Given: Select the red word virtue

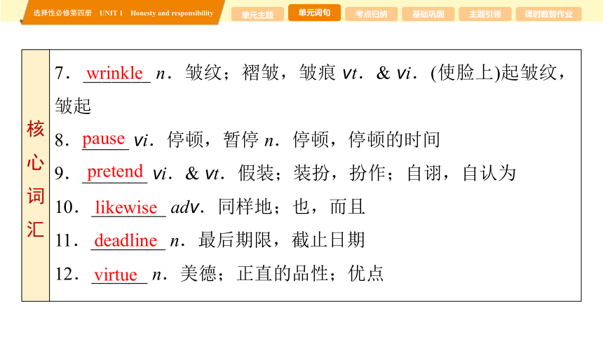Looking at the screenshot, I should click(116, 275).
